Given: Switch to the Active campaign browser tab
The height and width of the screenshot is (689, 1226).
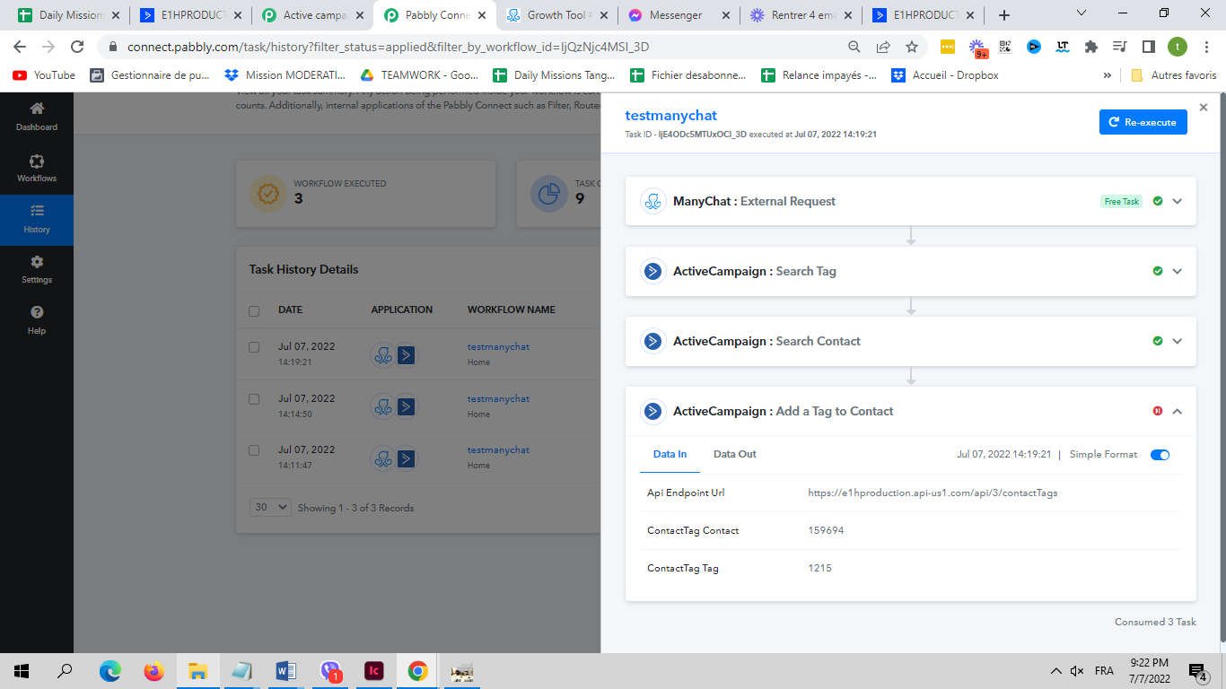Looking at the screenshot, I should pyautogui.click(x=314, y=15).
